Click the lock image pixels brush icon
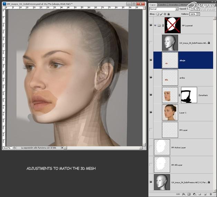 [x=162, y=14]
